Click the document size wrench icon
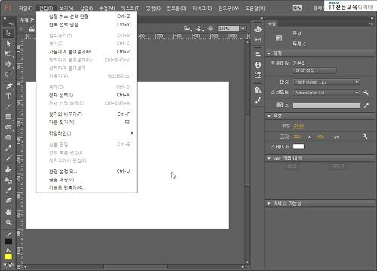The width and height of the screenshot is (377, 271). pos(365,136)
